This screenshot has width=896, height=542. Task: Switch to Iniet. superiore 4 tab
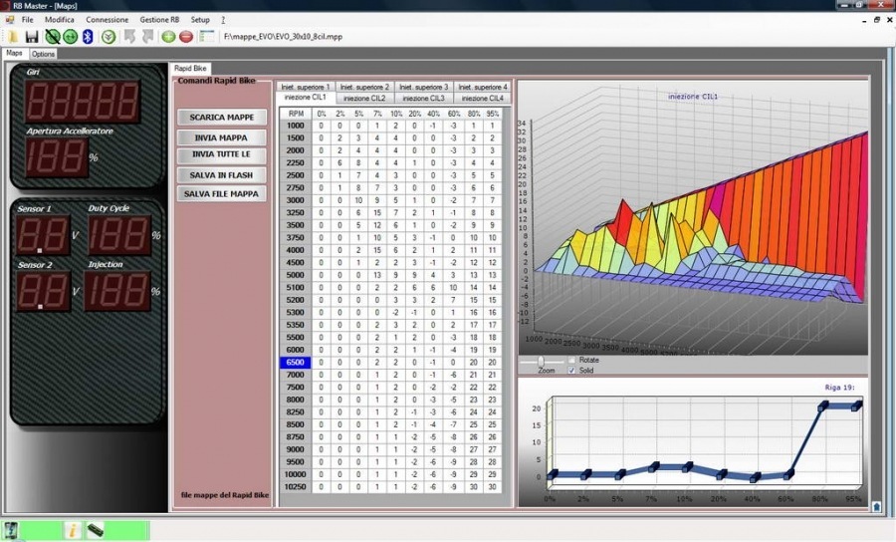point(482,87)
